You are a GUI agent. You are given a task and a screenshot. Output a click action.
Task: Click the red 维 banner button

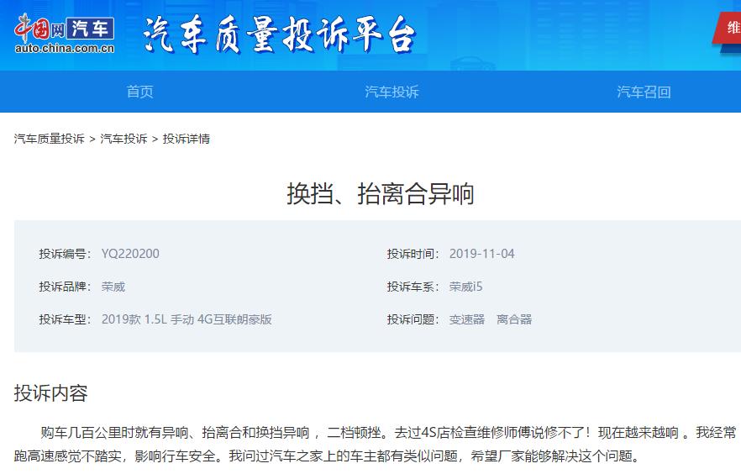728,28
